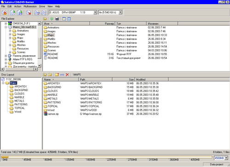Open the recorder drive dropdown E: ASUS
Viewport: 230px width, 167px height.
coord(95,12)
